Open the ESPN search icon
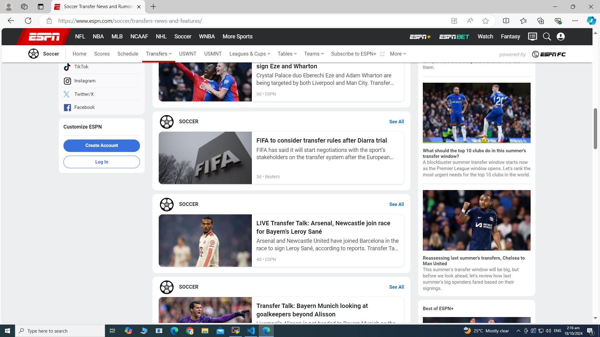Image resolution: width=600 pixels, height=337 pixels. tap(547, 37)
